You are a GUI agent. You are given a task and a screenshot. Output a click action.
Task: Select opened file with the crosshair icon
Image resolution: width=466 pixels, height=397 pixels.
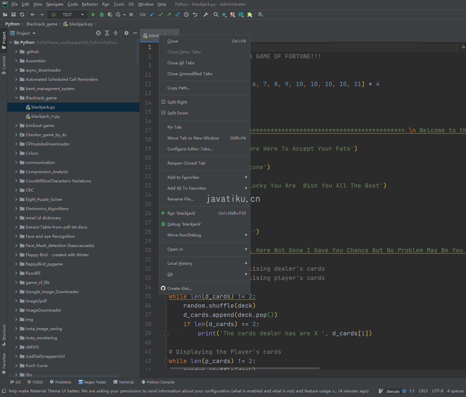(98, 33)
